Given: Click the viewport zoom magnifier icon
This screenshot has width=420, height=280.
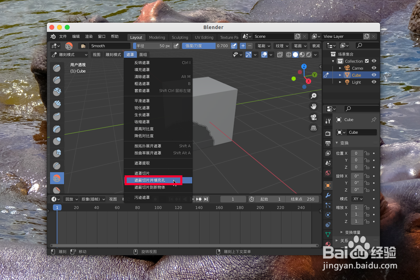Looking at the screenshot, I should [314, 96].
